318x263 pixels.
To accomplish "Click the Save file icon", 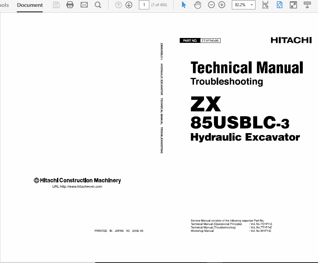I will 56,5.
